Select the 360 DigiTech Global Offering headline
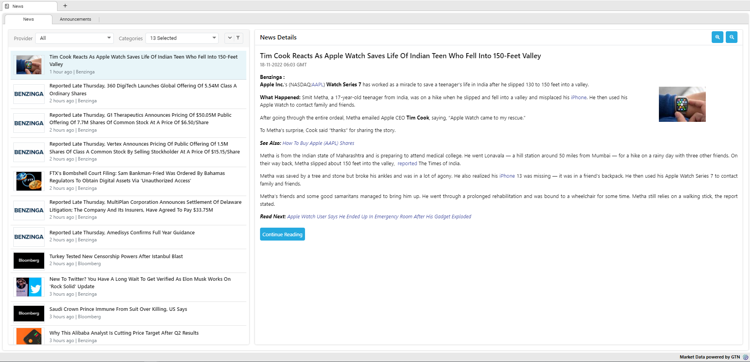The height and width of the screenshot is (362, 750). (x=143, y=89)
